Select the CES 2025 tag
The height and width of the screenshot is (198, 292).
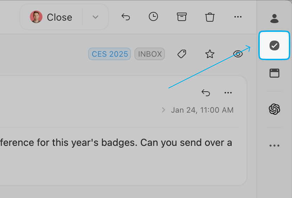[109, 54]
